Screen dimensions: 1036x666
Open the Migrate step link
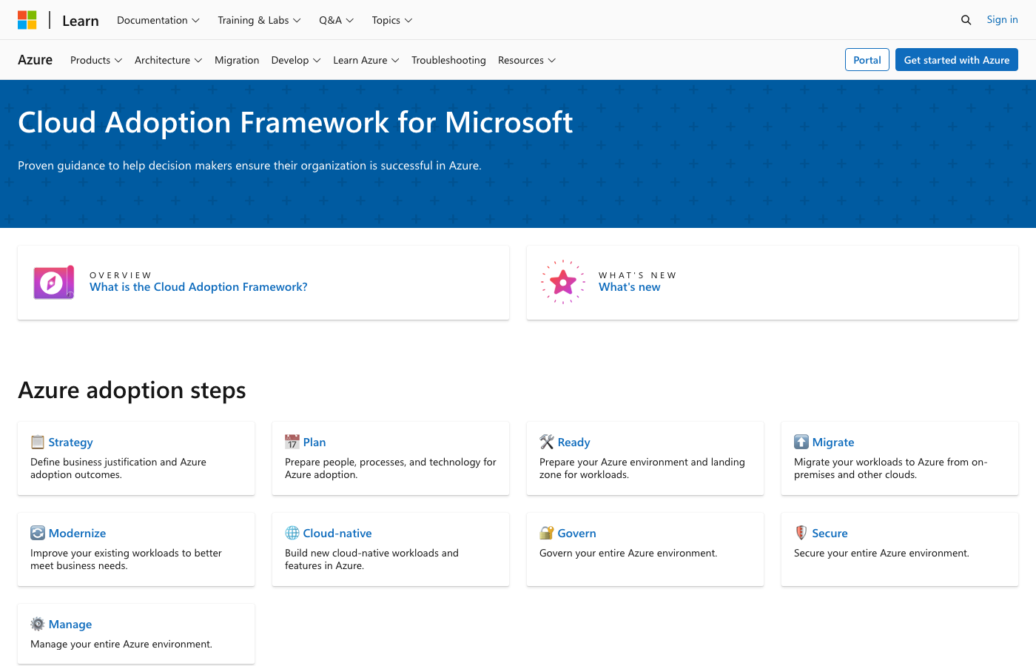pos(833,443)
